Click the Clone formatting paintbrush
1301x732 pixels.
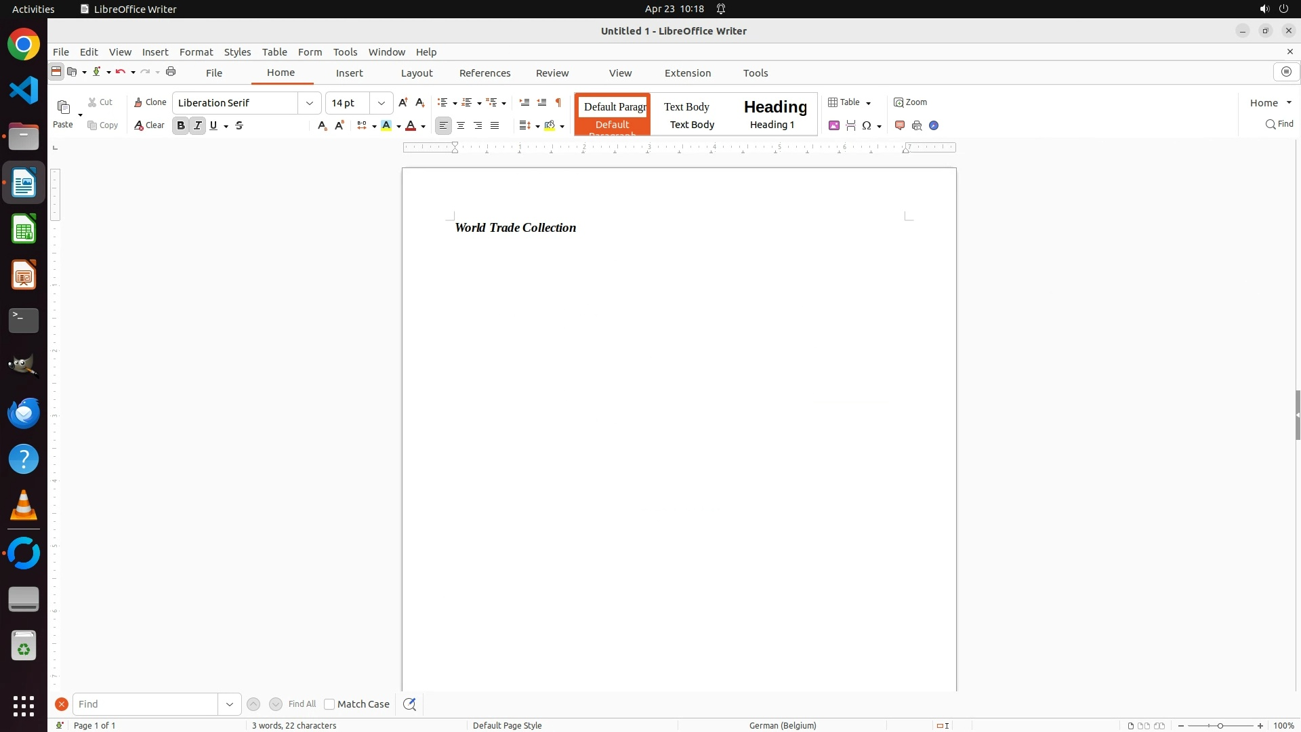tap(150, 102)
